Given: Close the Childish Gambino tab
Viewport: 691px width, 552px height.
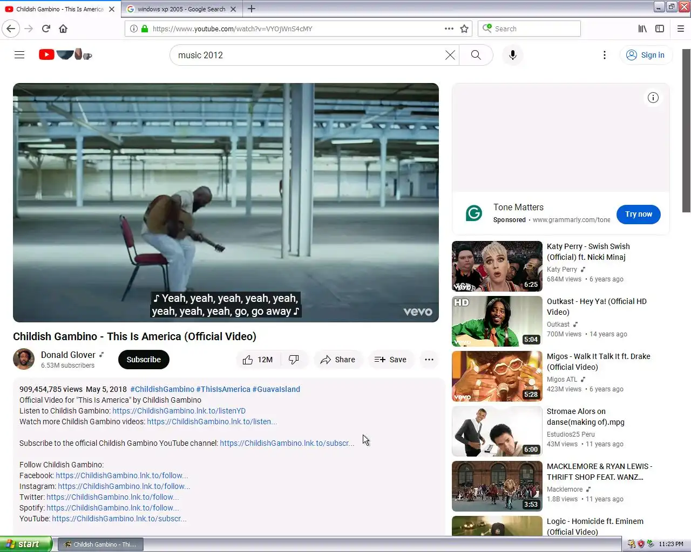Looking at the screenshot, I should click(112, 9).
